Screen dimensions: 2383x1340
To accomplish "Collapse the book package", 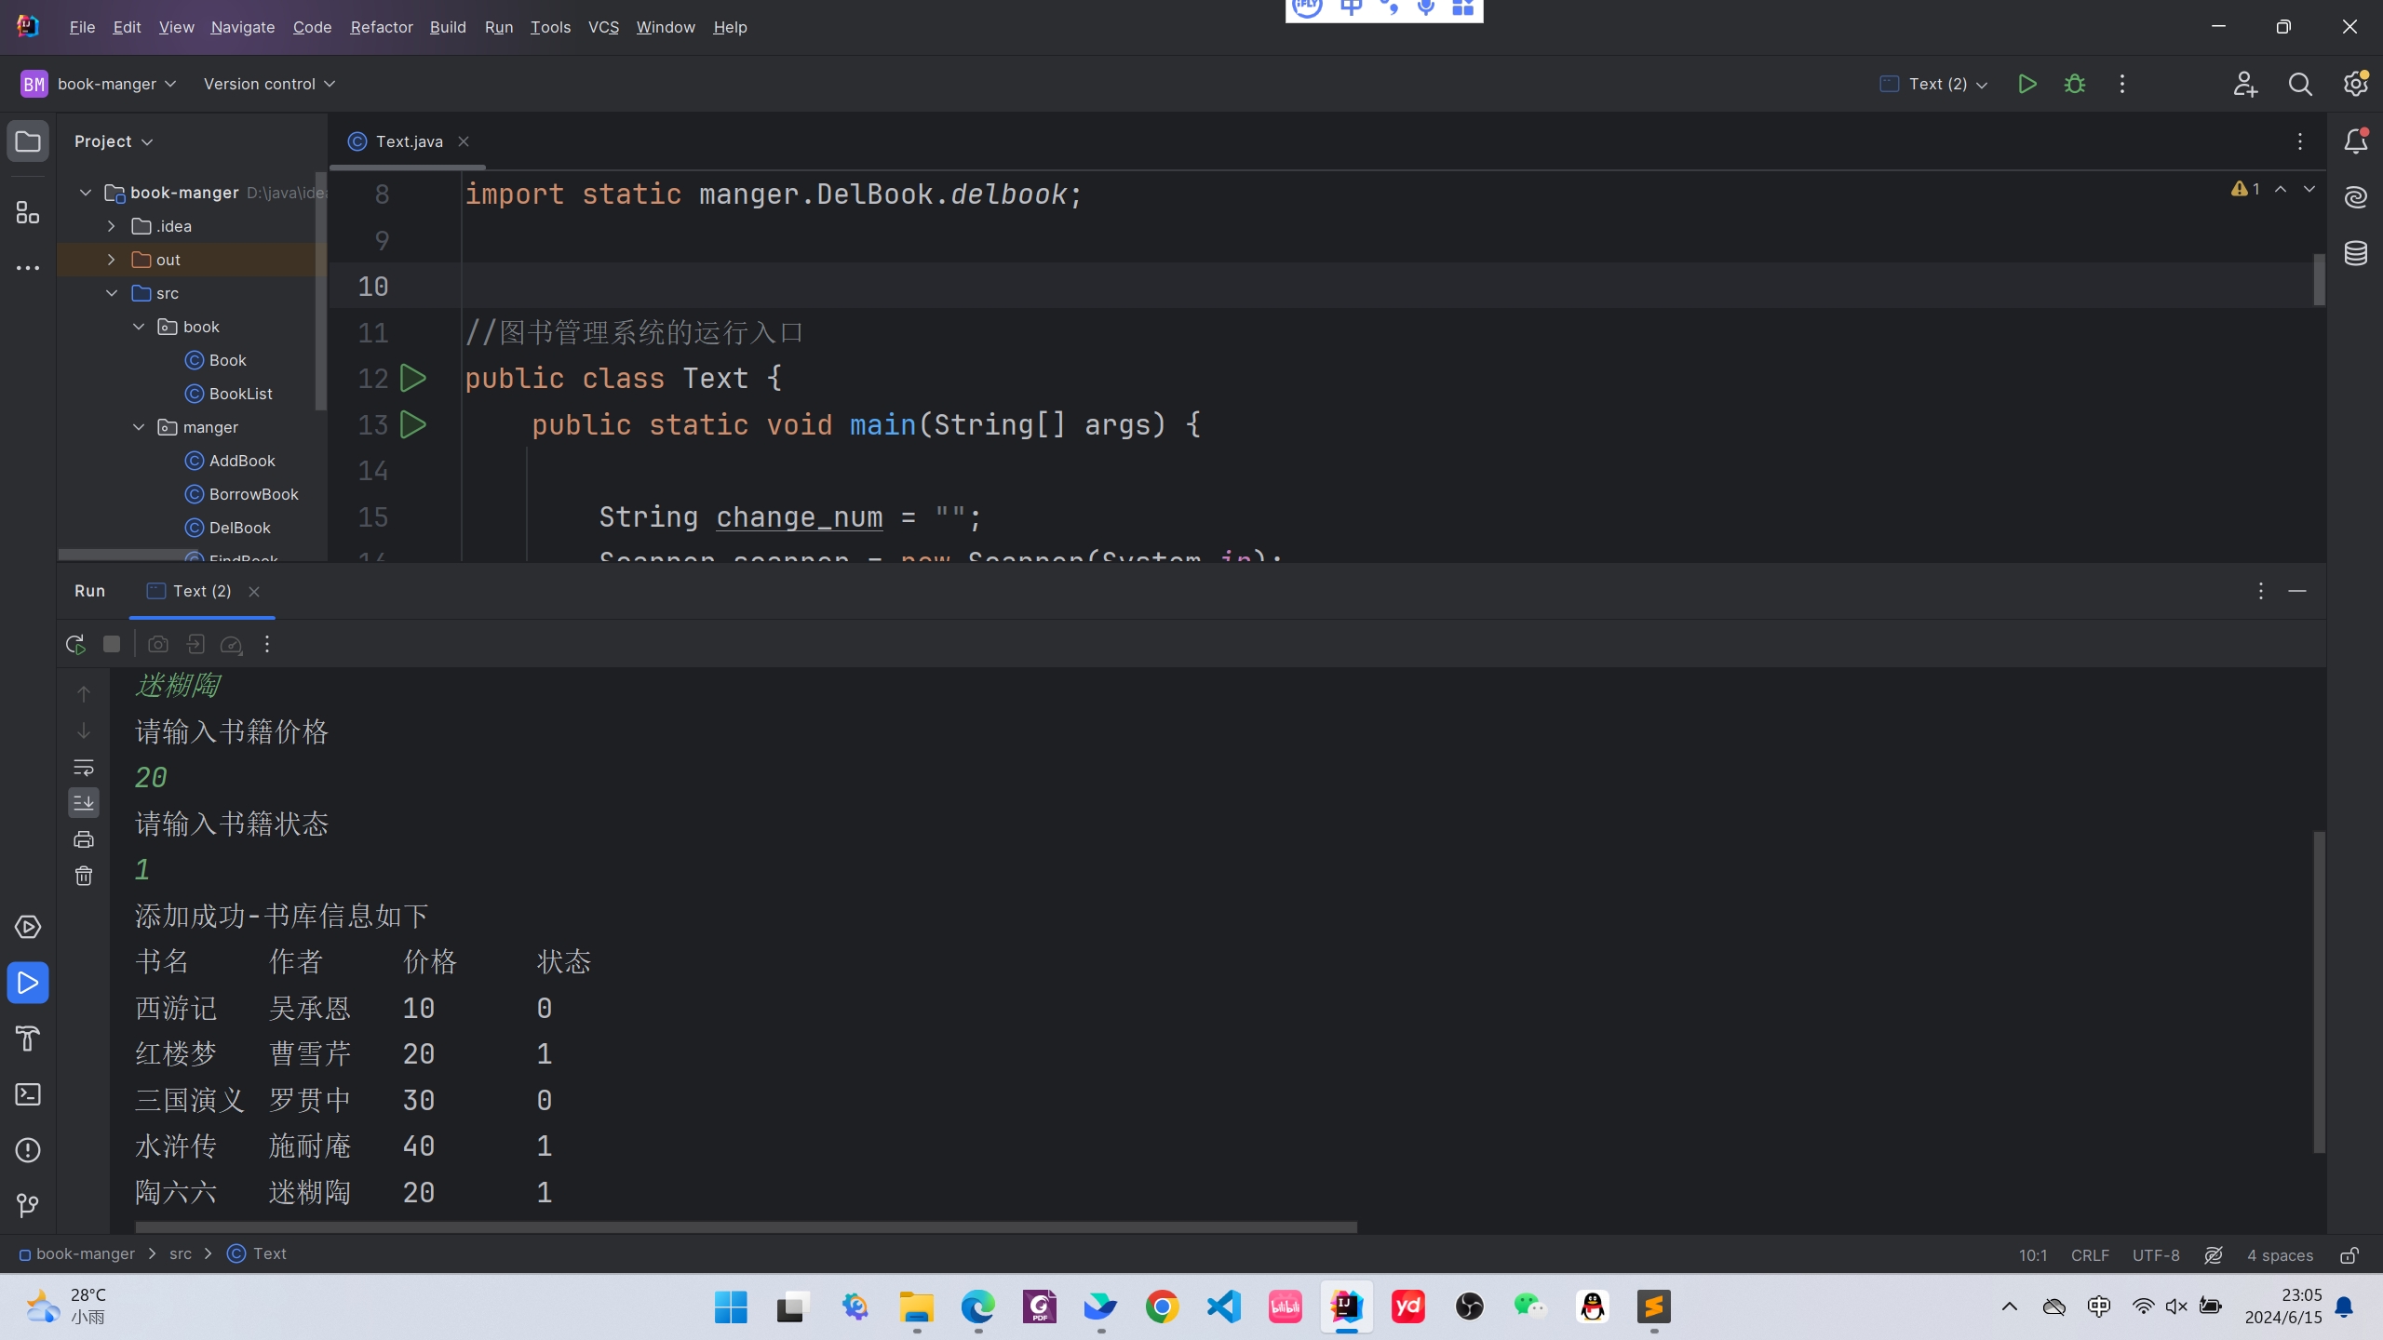I will tap(139, 327).
